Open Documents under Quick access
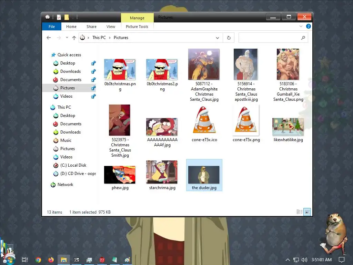Viewport: 353px width, 265px height. coord(71,80)
